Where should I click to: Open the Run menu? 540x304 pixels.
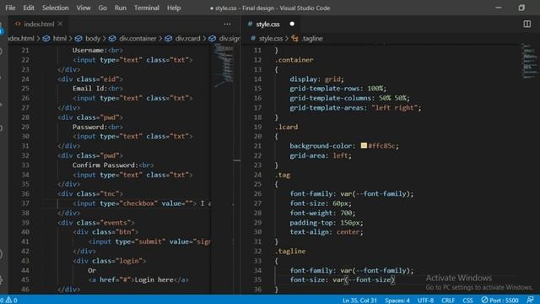coord(120,8)
